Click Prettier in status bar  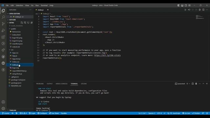coord(196,113)
